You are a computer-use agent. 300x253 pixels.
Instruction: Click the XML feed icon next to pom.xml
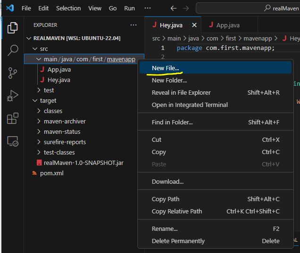34,173
